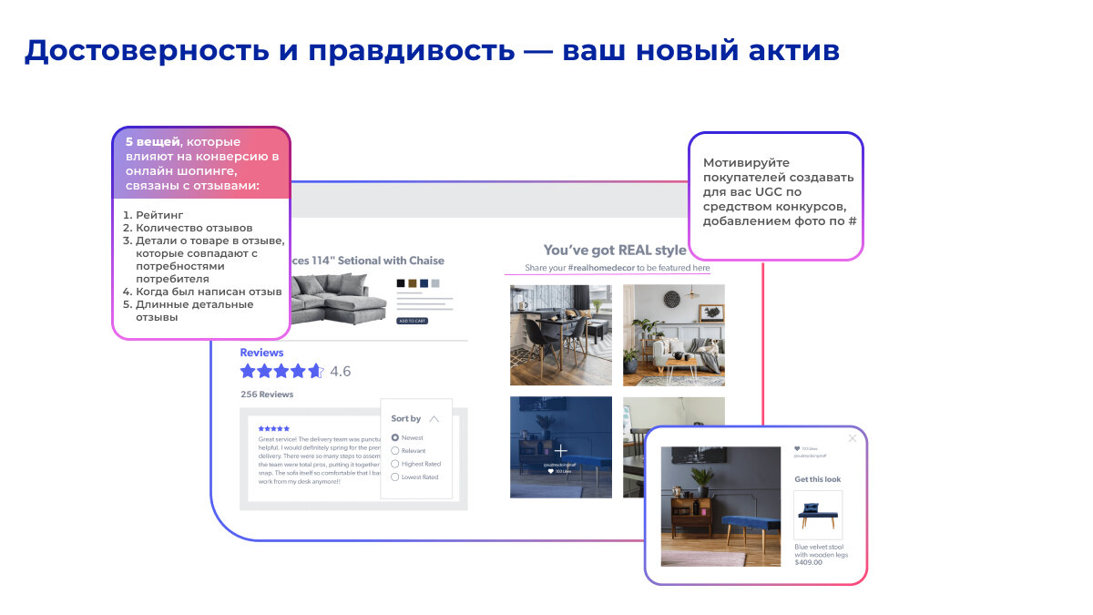Close the Get this look popup
1093x615 pixels.
(x=853, y=438)
